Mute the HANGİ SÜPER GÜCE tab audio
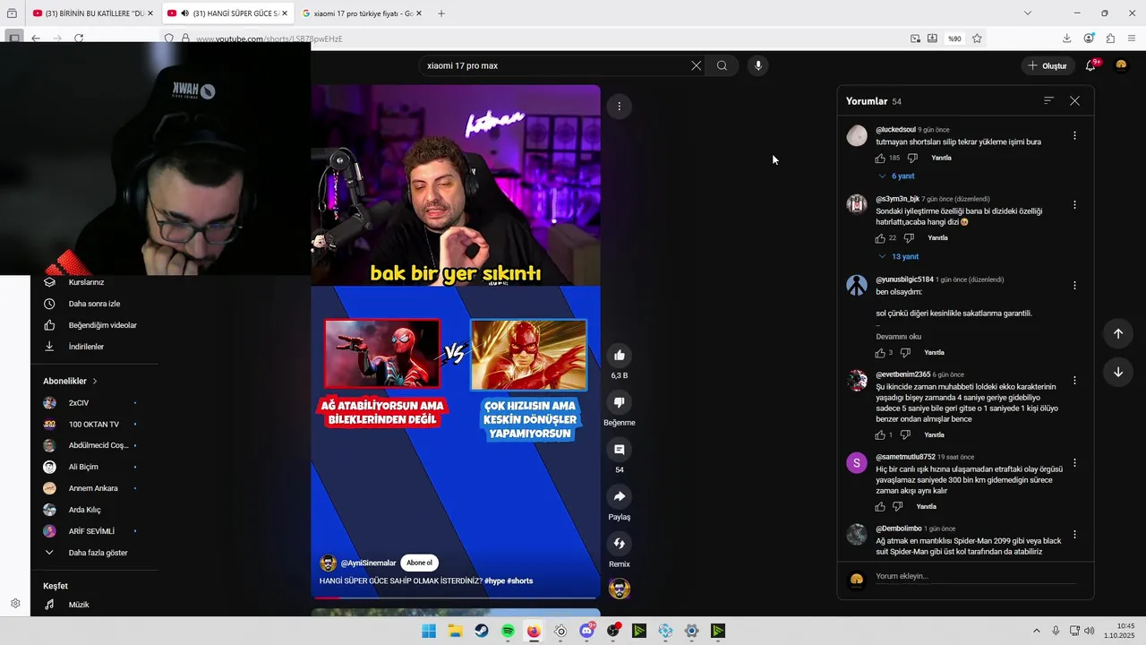Image resolution: width=1146 pixels, height=645 pixels. pyautogui.click(x=184, y=13)
